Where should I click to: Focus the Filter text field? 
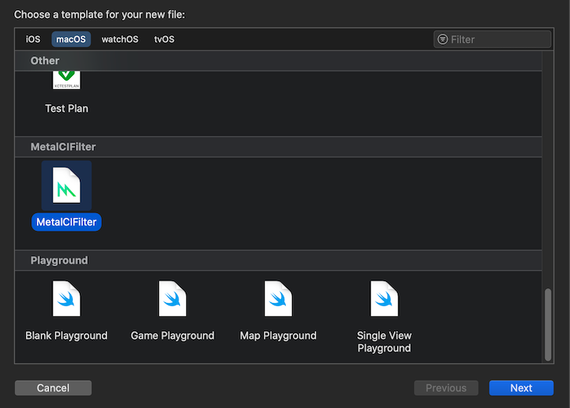492,39
